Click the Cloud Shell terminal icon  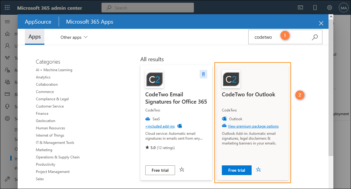click(301, 8)
